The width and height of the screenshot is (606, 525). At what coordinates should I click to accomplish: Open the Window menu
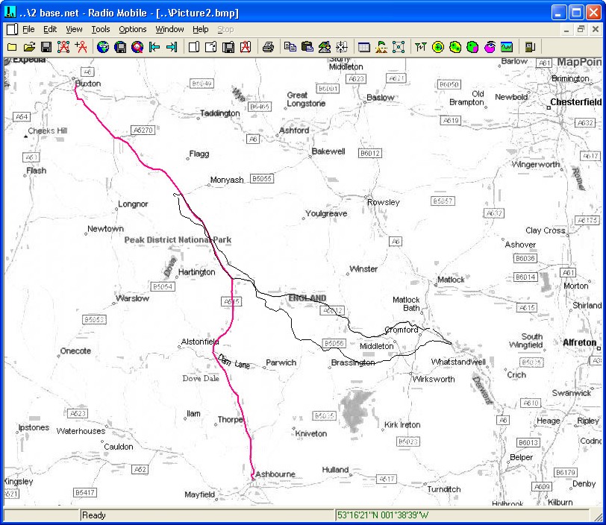click(169, 29)
